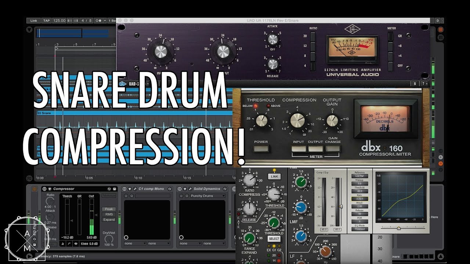Select ratio 4 button on the 1176LN
The image size is (470, 264).
[x=313, y=66]
